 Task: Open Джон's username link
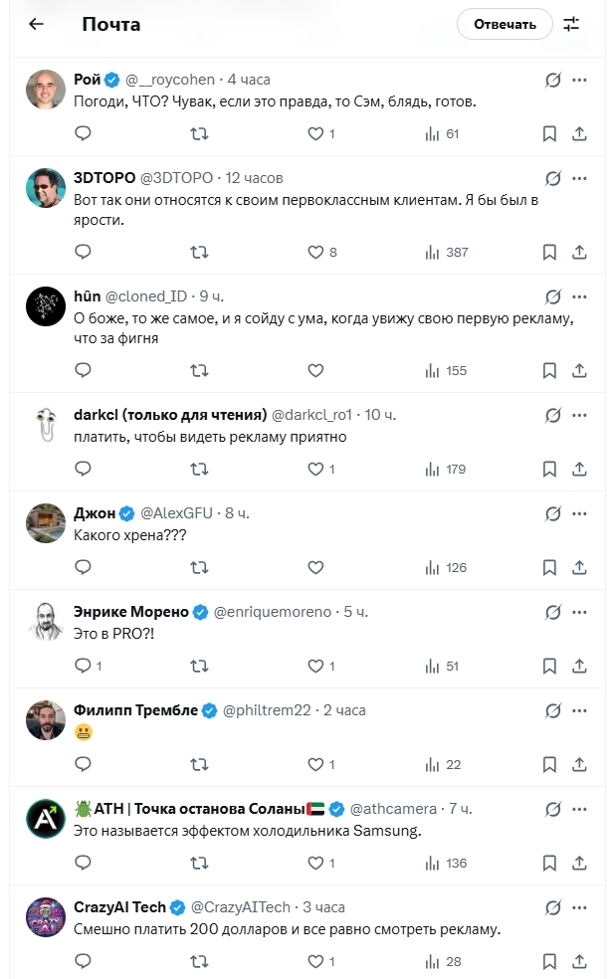coord(95,513)
